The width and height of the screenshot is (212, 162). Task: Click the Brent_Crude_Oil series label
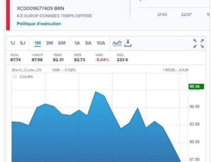pos(27,70)
